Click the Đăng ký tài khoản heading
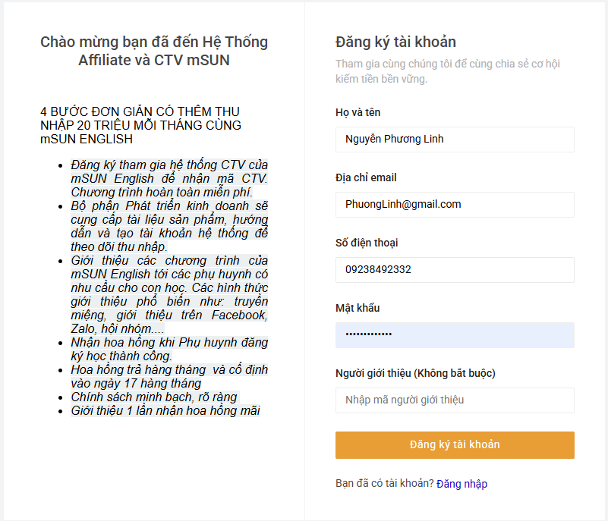Image resolution: width=608 pixels, height=521 pixels. point(395,42)
